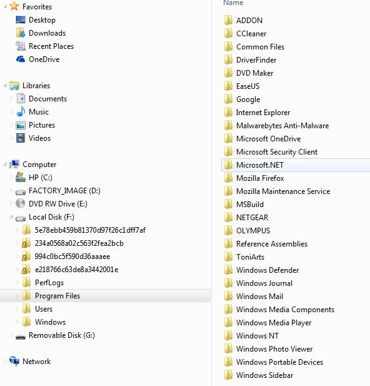
Task: Click the Music library note icon
Action: tap(21, 112)
